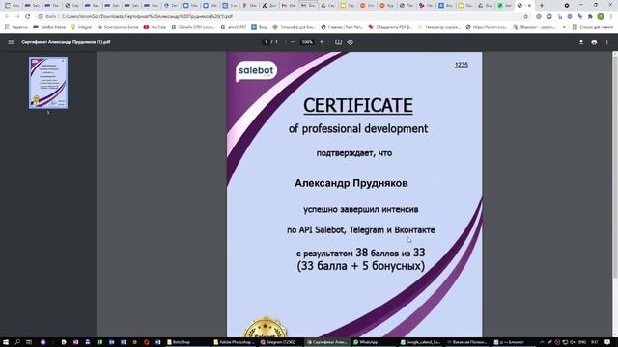Switch to the first browser tab
Image resolution: width=618 pixels, height=347 pixels.
coord(12,6)
